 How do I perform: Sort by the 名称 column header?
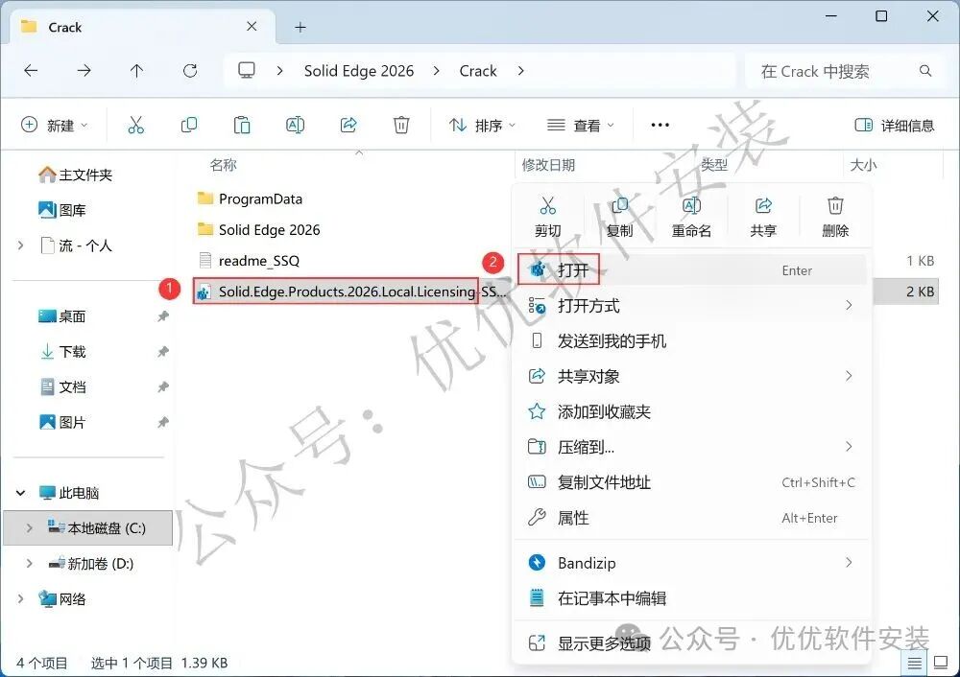pos(223,165)
